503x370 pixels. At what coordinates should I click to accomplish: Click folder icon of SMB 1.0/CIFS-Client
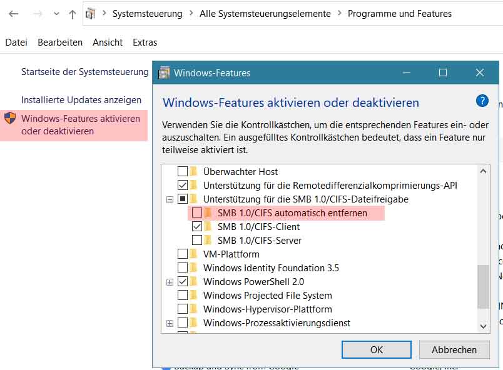pyautogui.click(x=208, y=226)
